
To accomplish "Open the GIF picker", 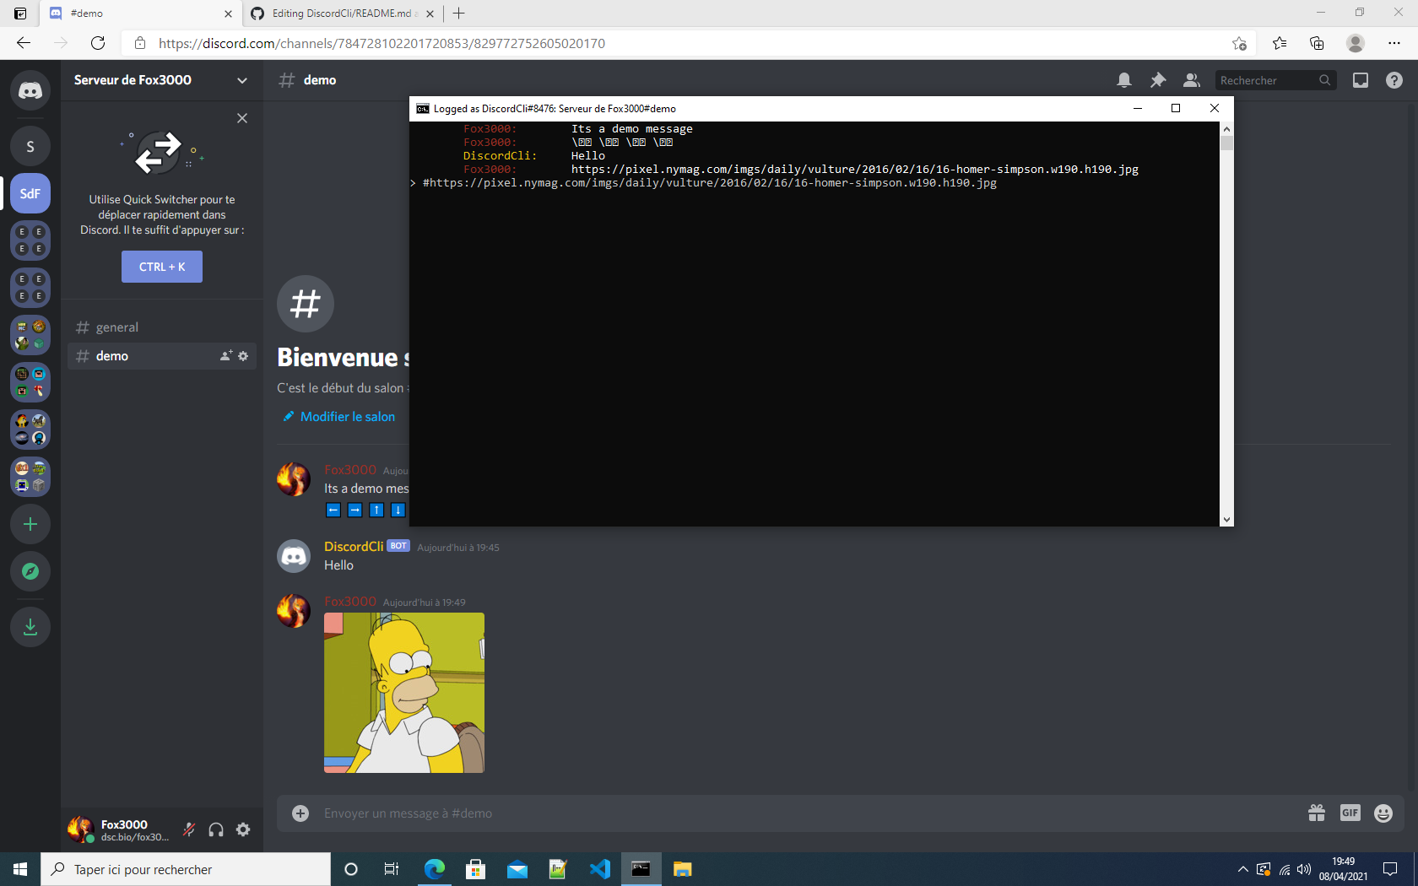I will pyautogui.click(x=1349, y=813).
